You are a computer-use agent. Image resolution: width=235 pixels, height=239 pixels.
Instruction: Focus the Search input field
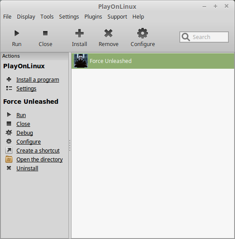204,37
